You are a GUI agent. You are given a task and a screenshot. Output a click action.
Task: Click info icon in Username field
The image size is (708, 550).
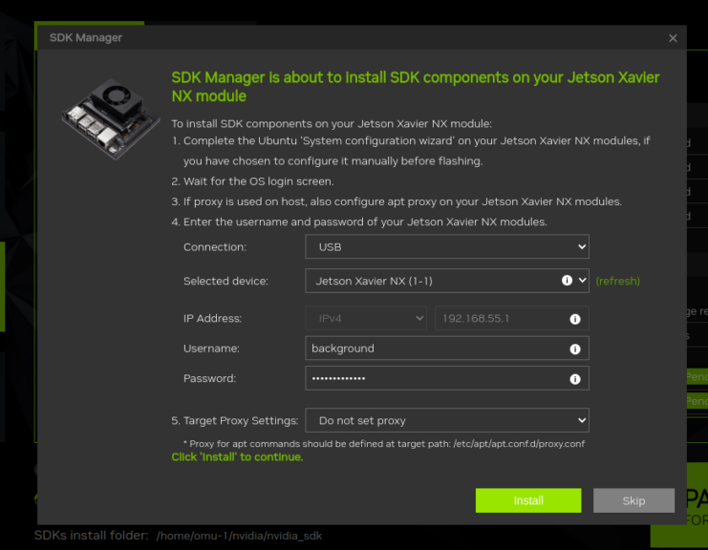575,349
